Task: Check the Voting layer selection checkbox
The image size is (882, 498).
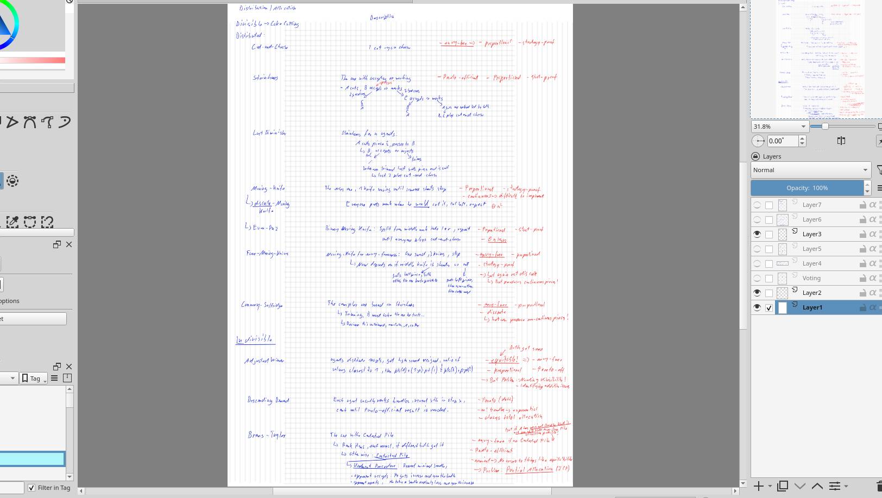Action: [x=769, y=279]
